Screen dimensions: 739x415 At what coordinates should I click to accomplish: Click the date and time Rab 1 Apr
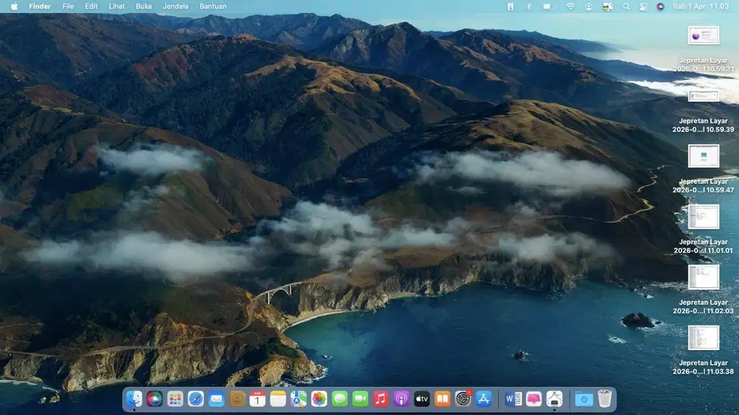coord(701,6)
